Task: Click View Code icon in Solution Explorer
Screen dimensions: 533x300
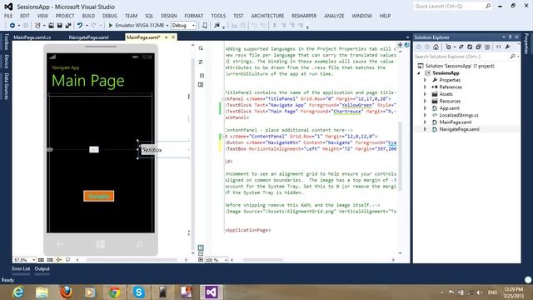Action: point(499,47)
